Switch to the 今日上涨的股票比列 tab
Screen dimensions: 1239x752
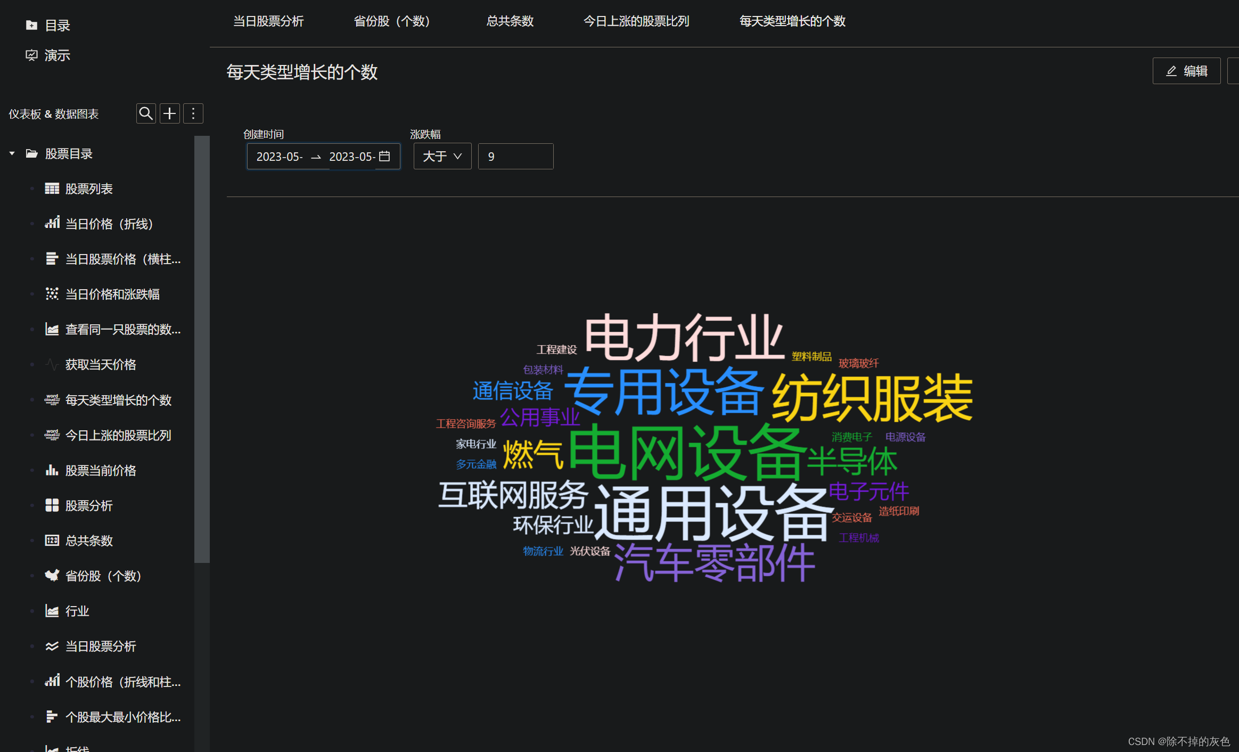(x=636, y=21)
